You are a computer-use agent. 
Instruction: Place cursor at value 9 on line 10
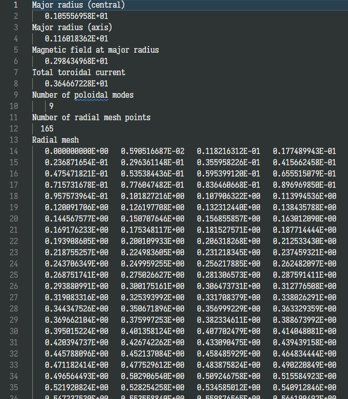pyautogui.click(x=51, y=106)
